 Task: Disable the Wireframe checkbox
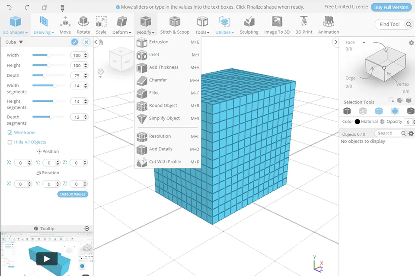pos(10,132)
